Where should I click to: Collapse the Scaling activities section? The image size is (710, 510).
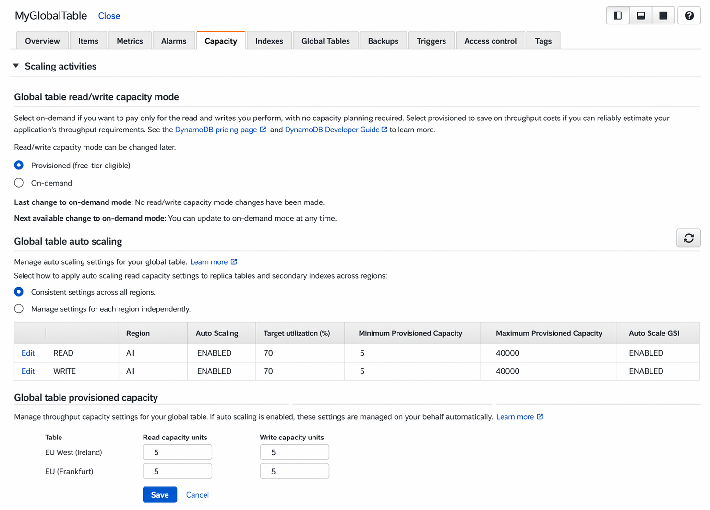coord(16,66)
